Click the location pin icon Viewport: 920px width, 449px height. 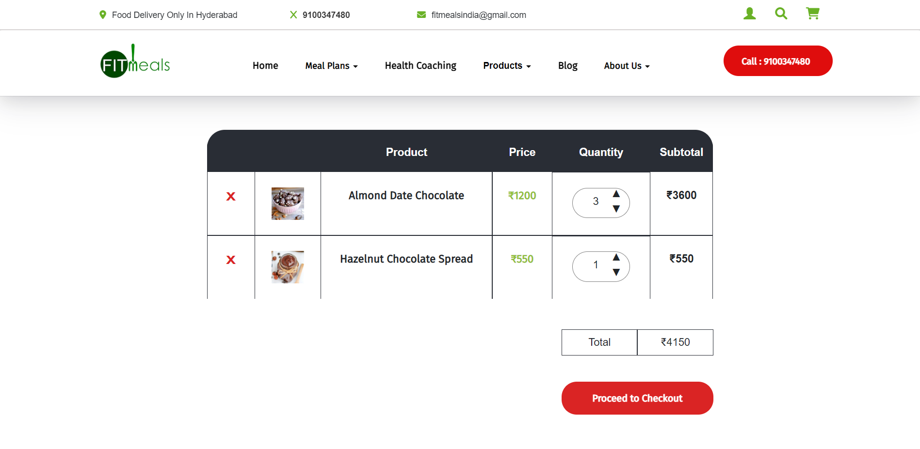[103, 15]
